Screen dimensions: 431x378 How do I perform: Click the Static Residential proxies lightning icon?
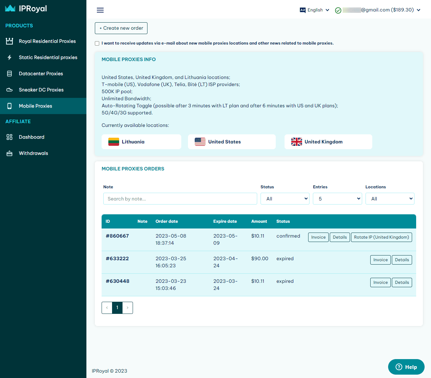(9, 57)
